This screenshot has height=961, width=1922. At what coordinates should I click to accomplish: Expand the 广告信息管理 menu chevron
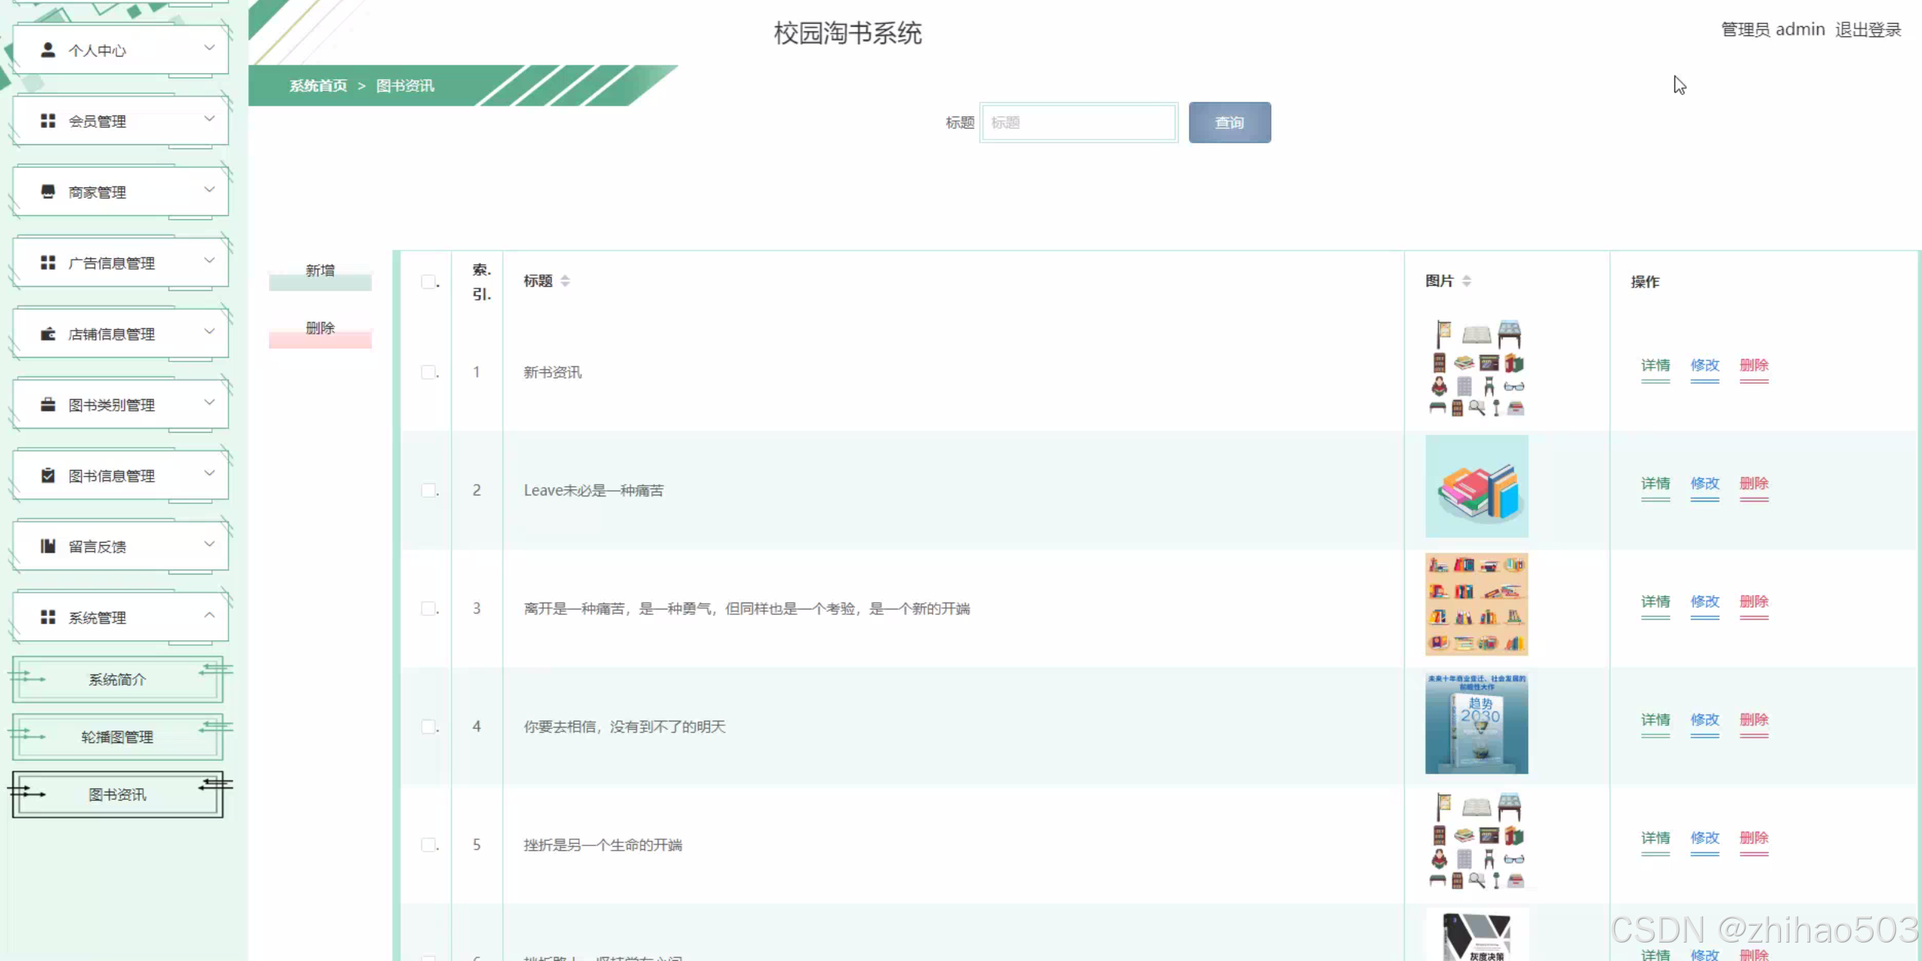point(209,261)
